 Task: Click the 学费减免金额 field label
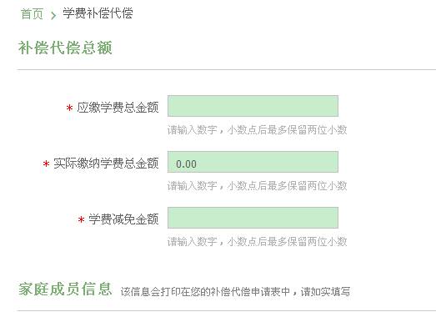click(x=123, y=219)
